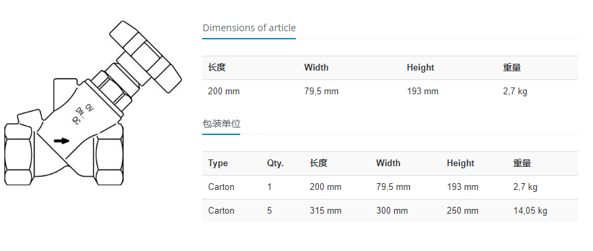Select the Carton row with quantity 1

coord(390,187)
